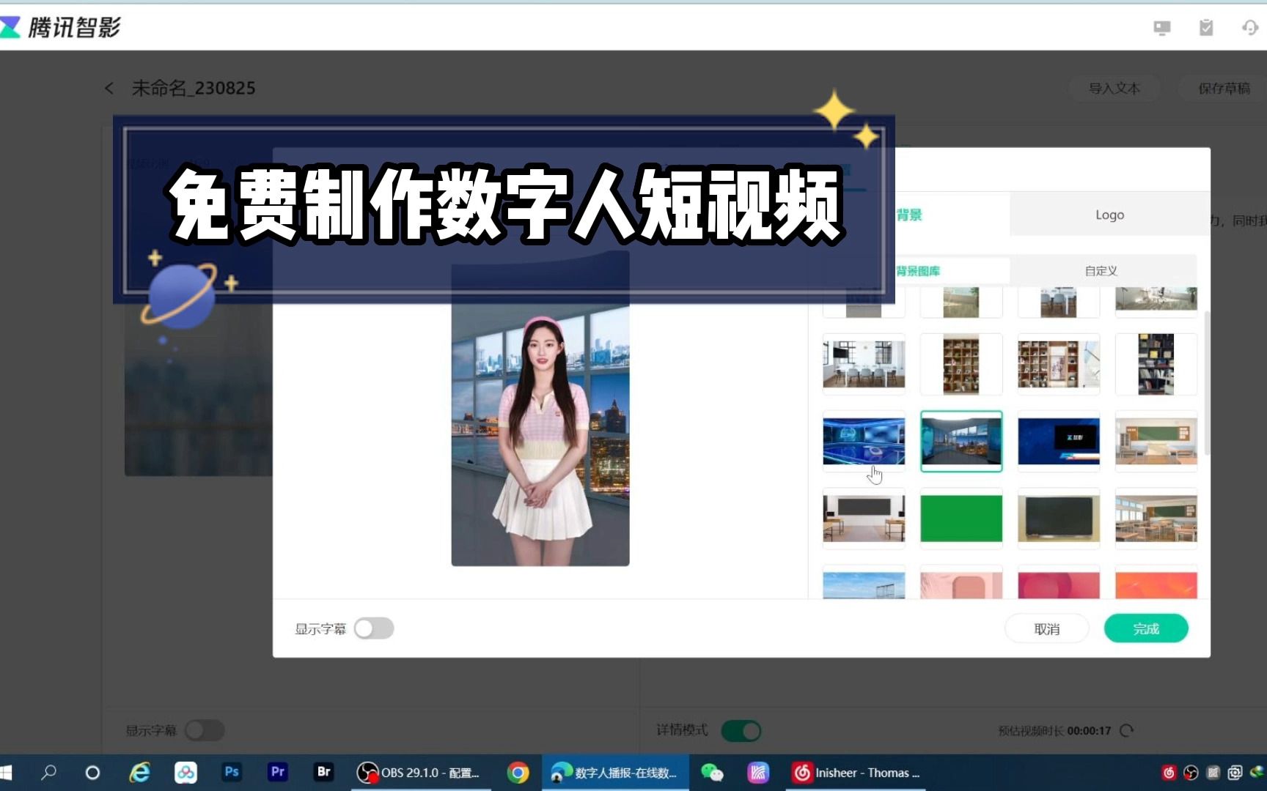The image size is (1267, 791).
Task: Choose the solid green screen background
Action: click(961, 519)
